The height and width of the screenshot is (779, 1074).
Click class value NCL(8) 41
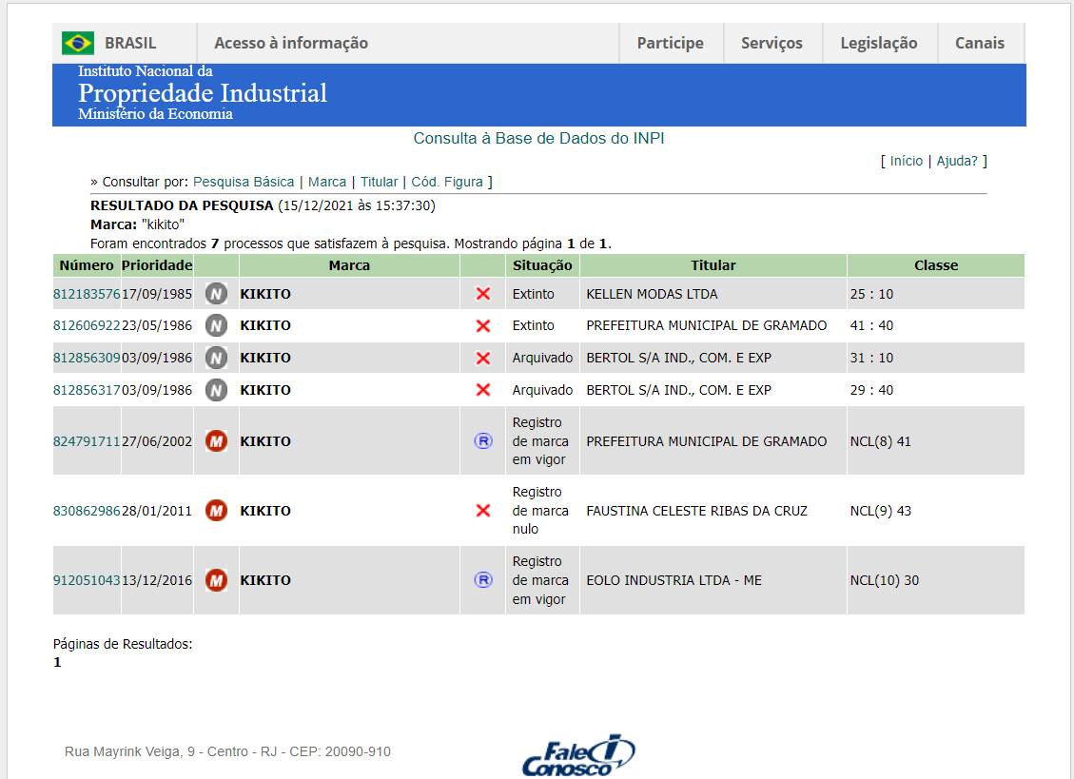coord(880,441)
